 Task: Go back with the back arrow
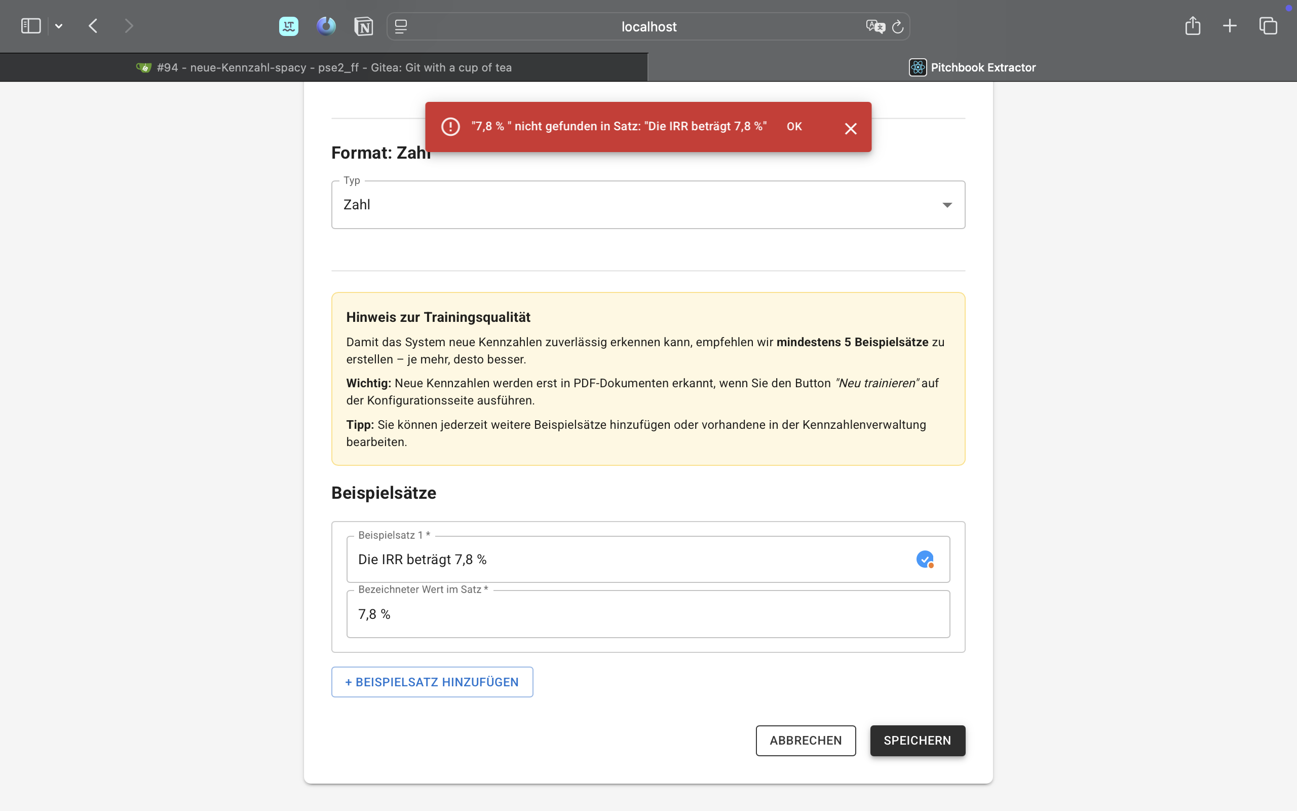pos(93,26)
